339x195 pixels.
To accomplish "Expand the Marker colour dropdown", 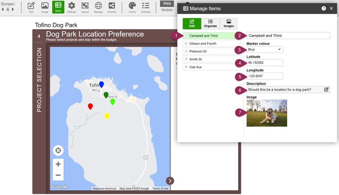I will (x=265, y=50).
